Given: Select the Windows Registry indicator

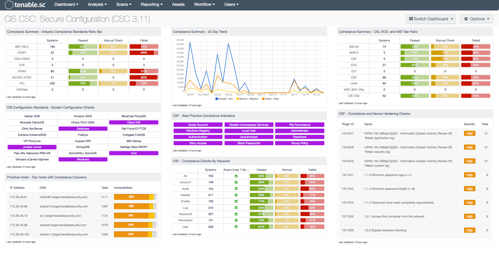Looking at the screenshot, I should (x=198, y=131).
